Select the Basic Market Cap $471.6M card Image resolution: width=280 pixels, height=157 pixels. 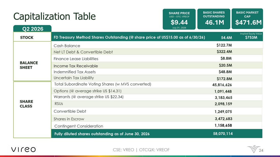247,19
